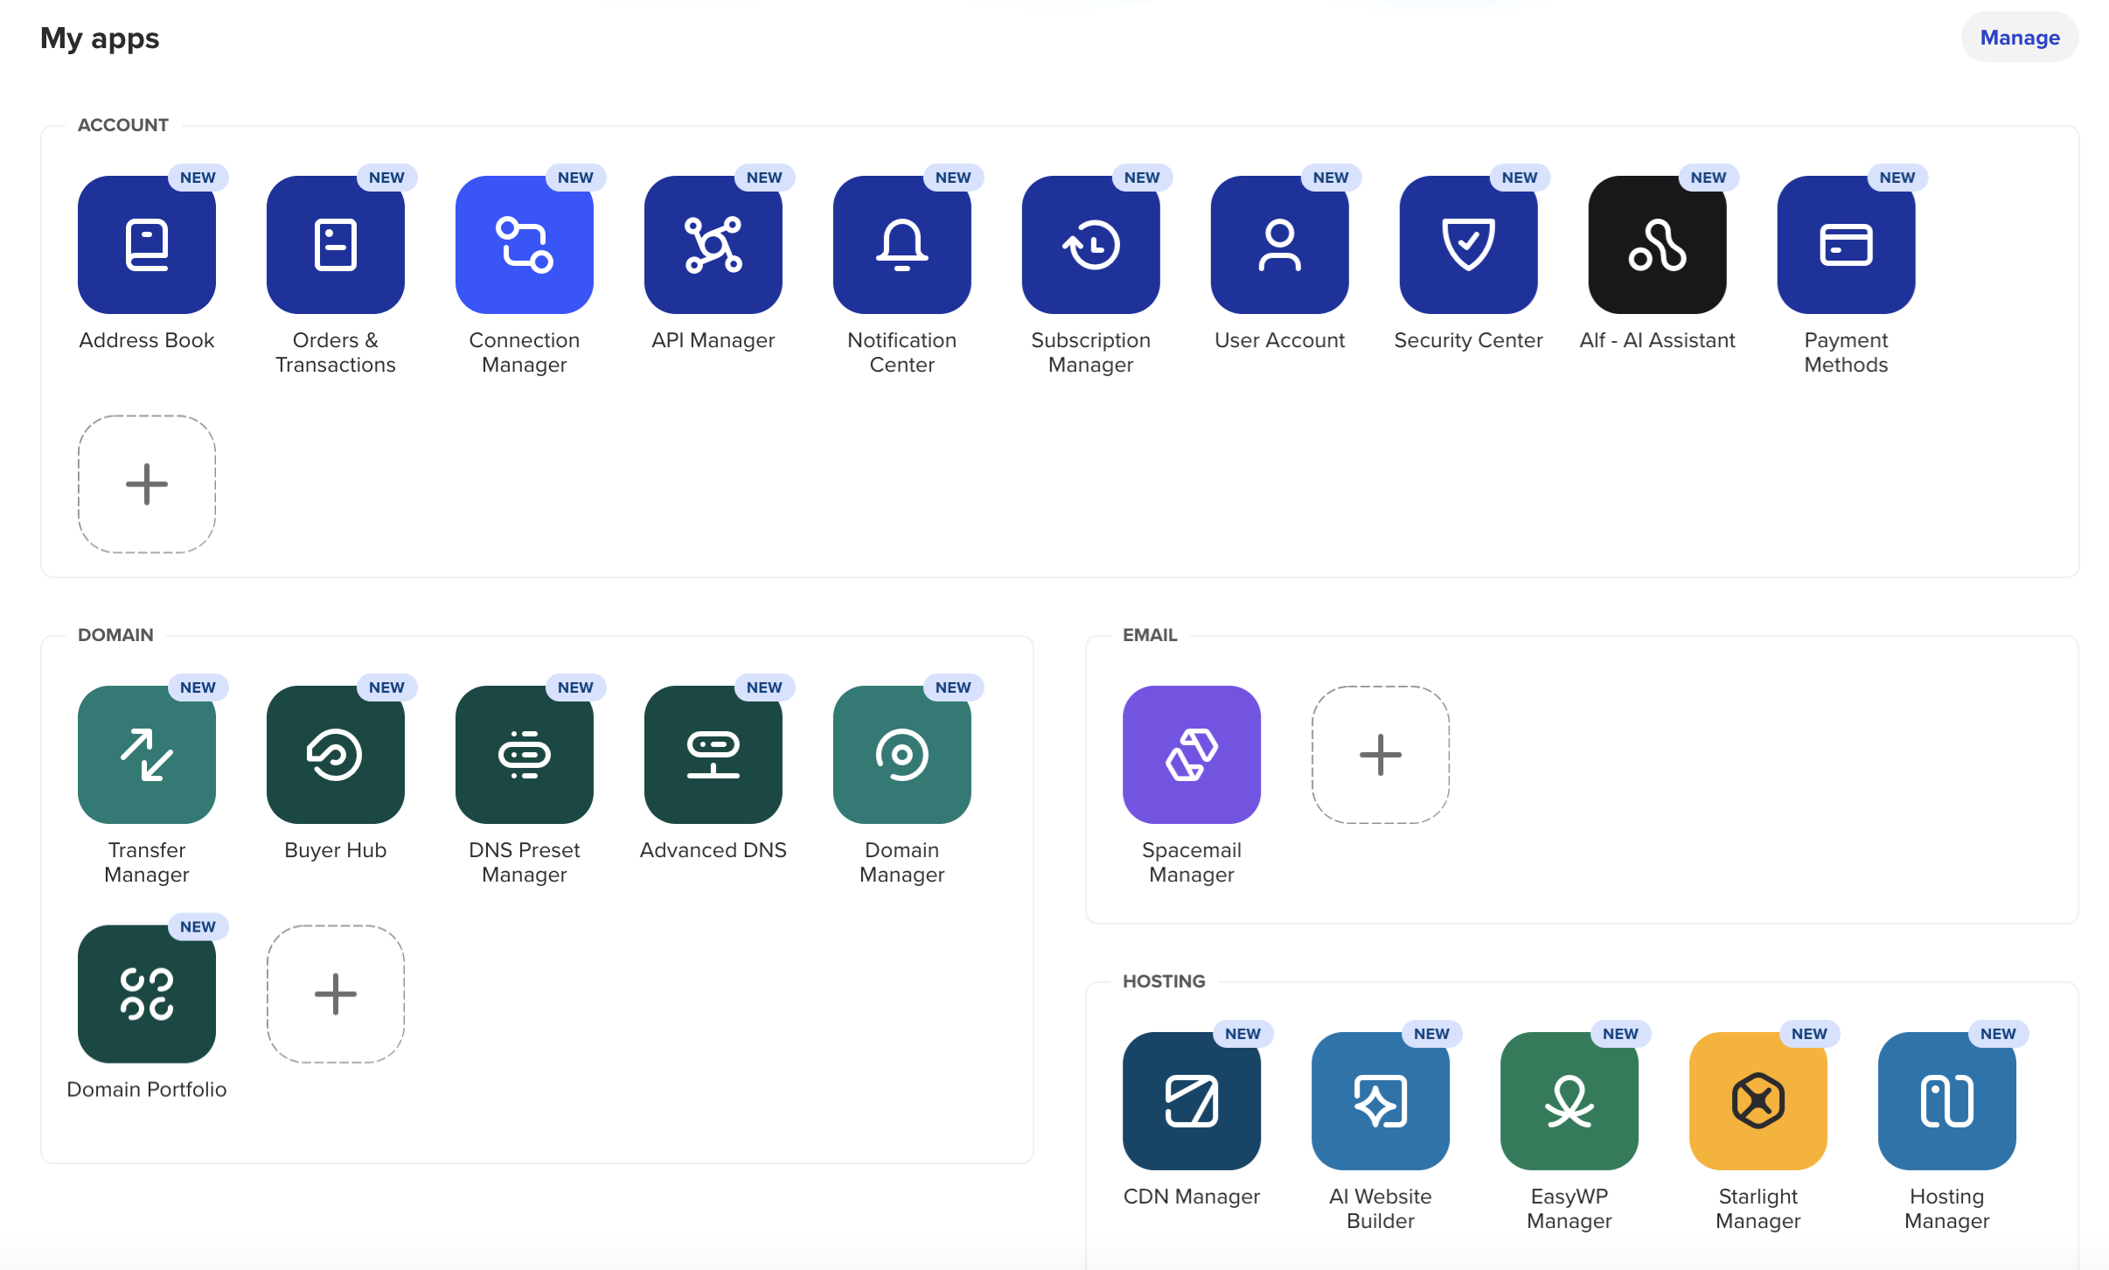Open Transfer Manager app
2109x1270 pixels.
[147, 755]
